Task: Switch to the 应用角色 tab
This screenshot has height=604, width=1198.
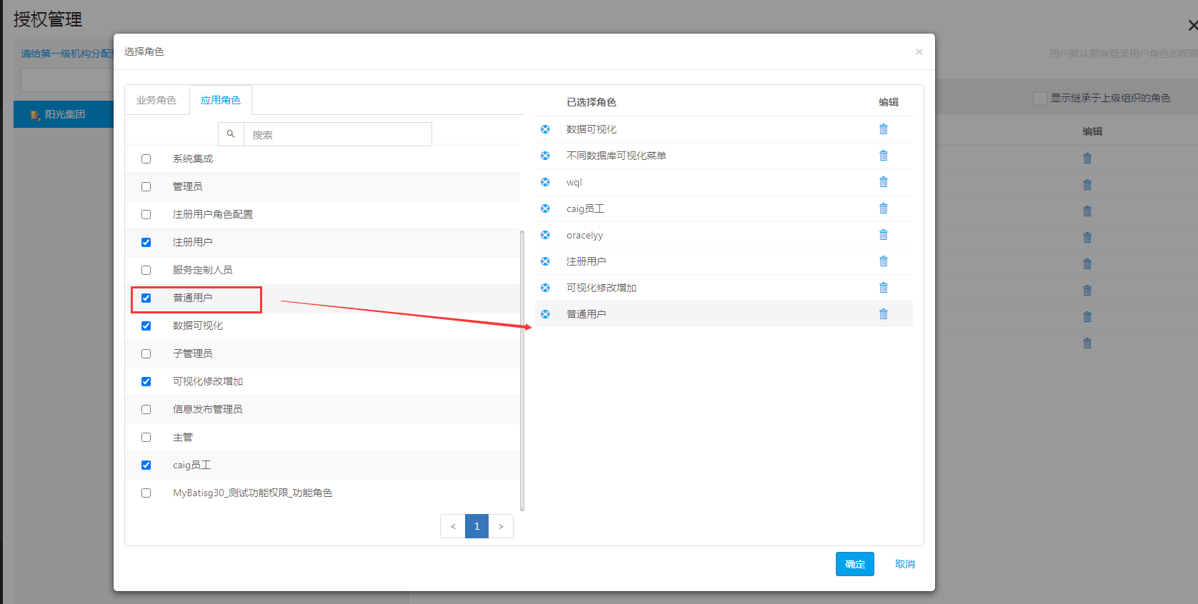Action: pyautogui.click(x=221, y=100)
